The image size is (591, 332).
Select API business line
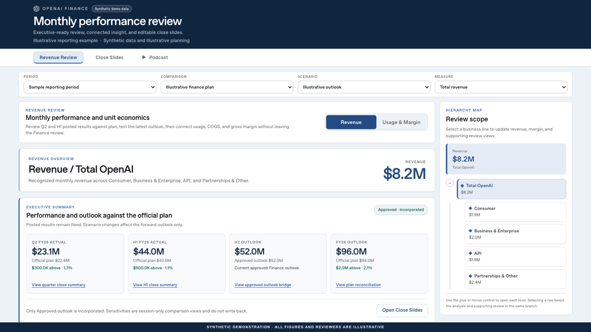tap(515, 257)
